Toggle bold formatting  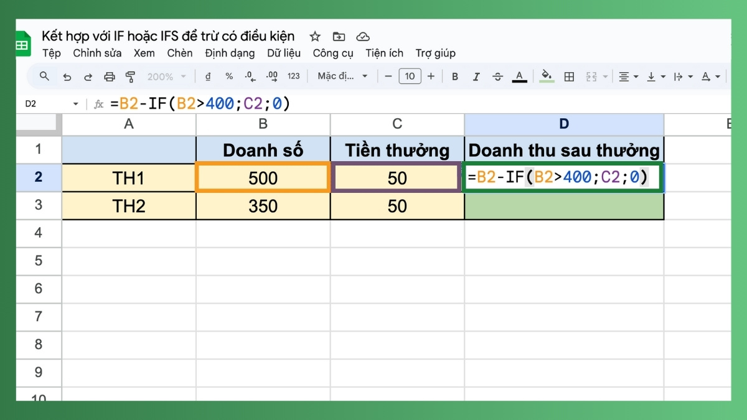454,76
